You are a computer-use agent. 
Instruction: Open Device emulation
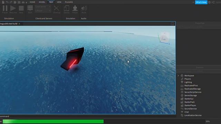pos(66,9)
